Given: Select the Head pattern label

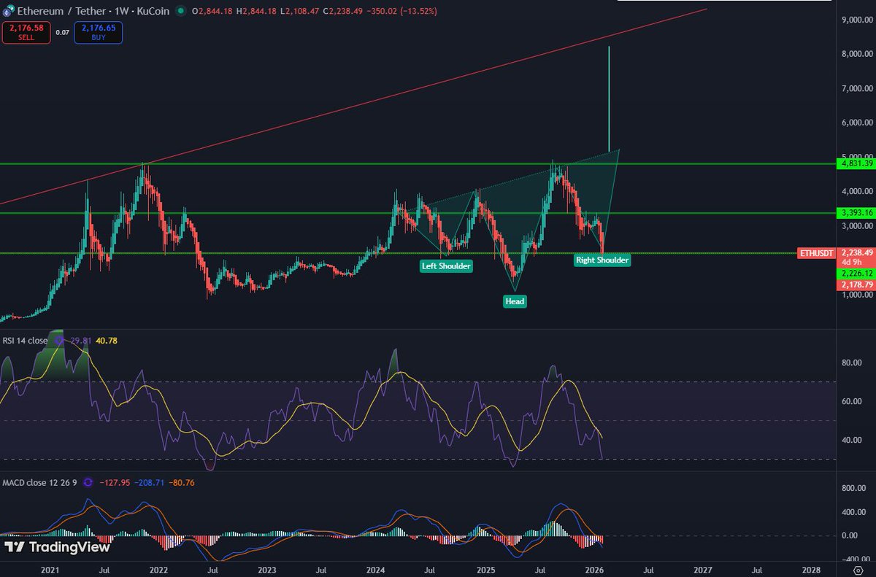Looking at the screenshot, I should 514,301.
